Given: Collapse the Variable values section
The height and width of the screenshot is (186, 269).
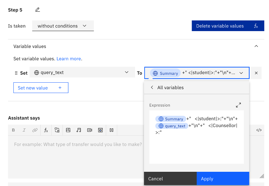Looking at the screenshot, I should [x=256, y=46].
